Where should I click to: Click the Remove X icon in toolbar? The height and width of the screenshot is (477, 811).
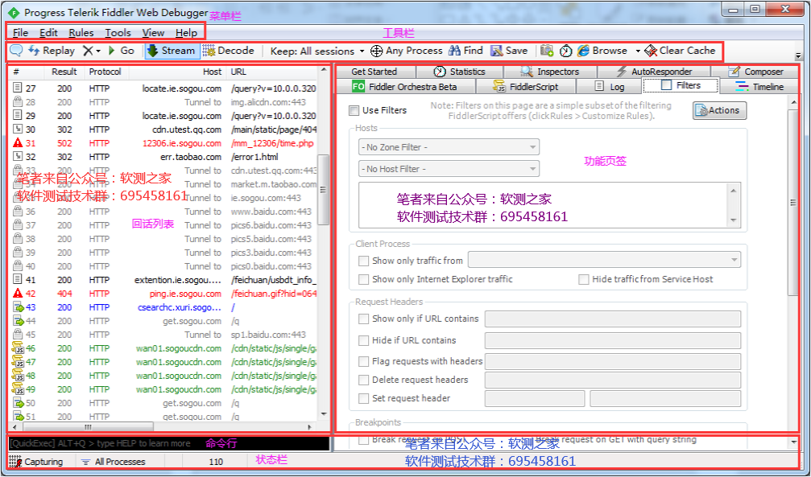(89, 51)
